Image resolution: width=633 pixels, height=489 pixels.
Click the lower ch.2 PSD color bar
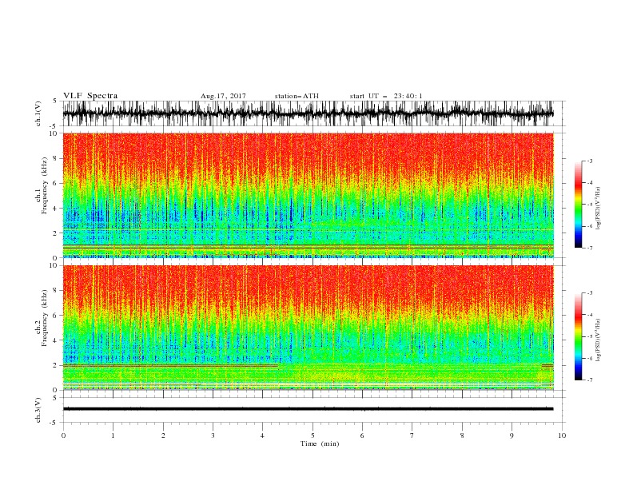(x=578, y=336)
